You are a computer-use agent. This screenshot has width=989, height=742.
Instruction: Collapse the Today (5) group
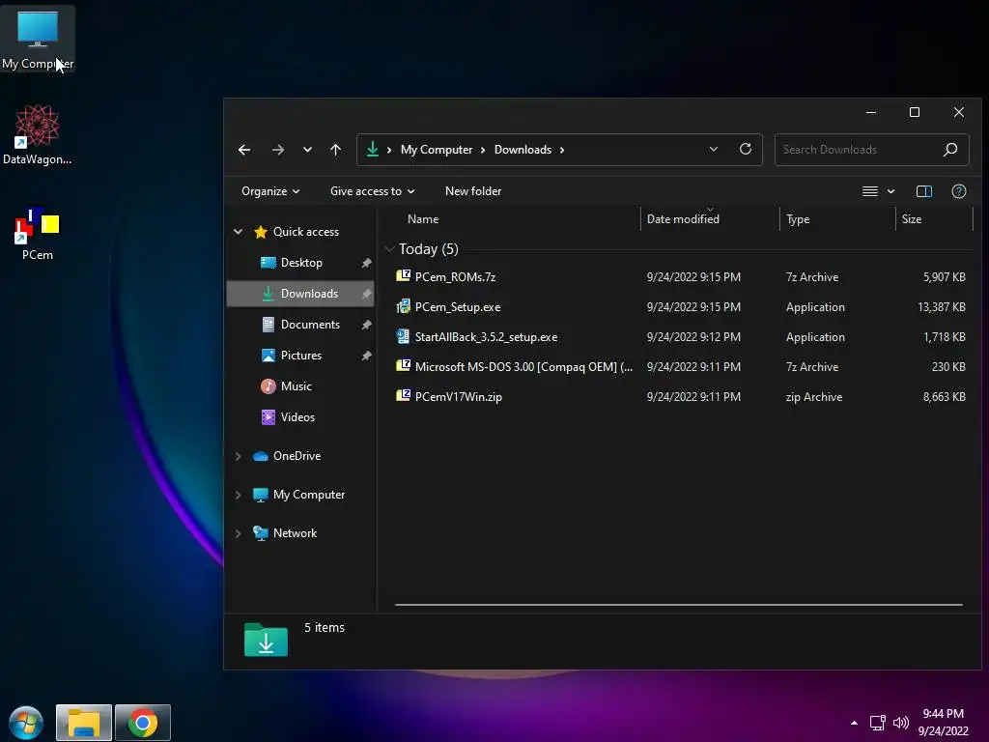coord(390,249)
